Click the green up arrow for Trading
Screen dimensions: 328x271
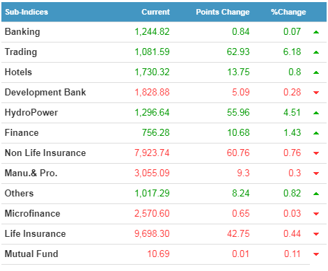316,52
